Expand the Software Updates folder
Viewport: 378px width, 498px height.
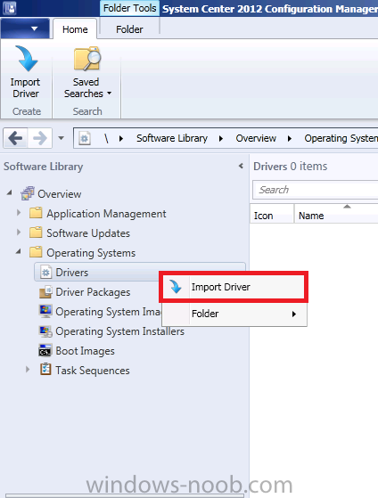19,233
